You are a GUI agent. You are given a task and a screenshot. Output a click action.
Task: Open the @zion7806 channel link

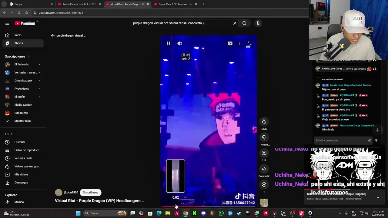point(71,192)
